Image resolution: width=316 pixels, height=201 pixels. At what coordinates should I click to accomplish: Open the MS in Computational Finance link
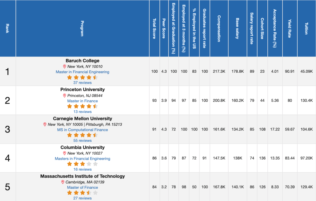click(x=83, y=130)
